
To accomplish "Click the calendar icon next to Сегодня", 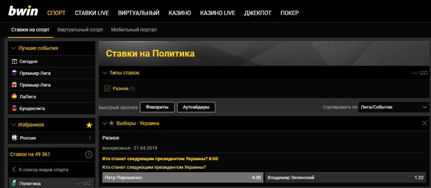I will click(x=14, y=61).
